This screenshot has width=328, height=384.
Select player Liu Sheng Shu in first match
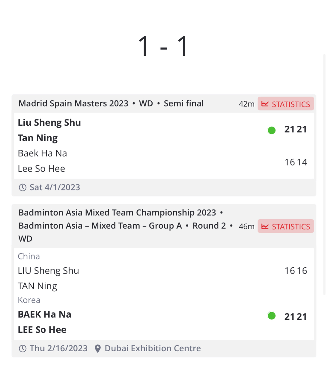point(49,123)
